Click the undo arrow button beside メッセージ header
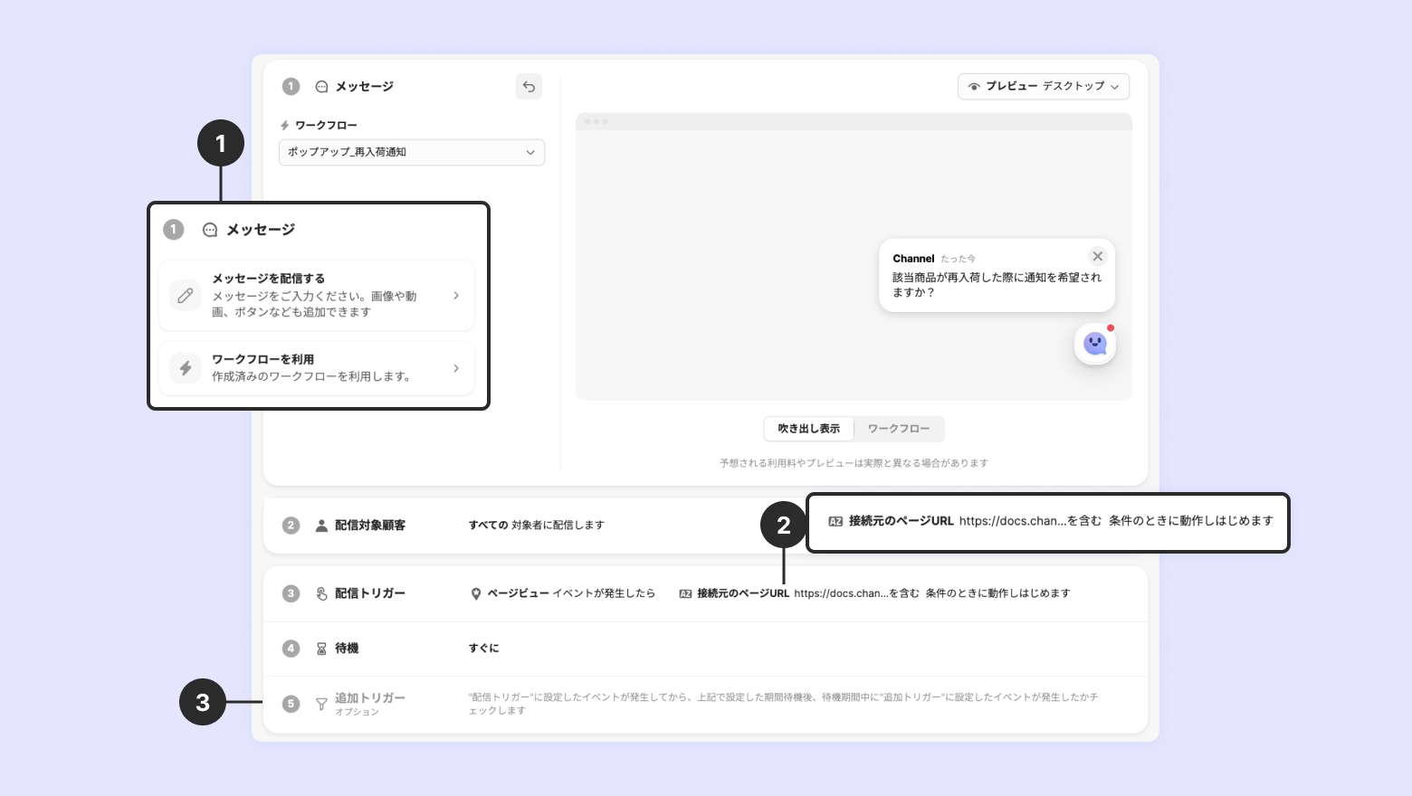1412x796 pixels. [529, 86]
